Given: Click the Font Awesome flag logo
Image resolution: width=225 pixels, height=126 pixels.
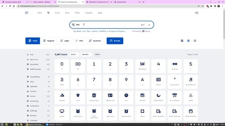Looking at the screenshot, I should (x=27, y=13).
